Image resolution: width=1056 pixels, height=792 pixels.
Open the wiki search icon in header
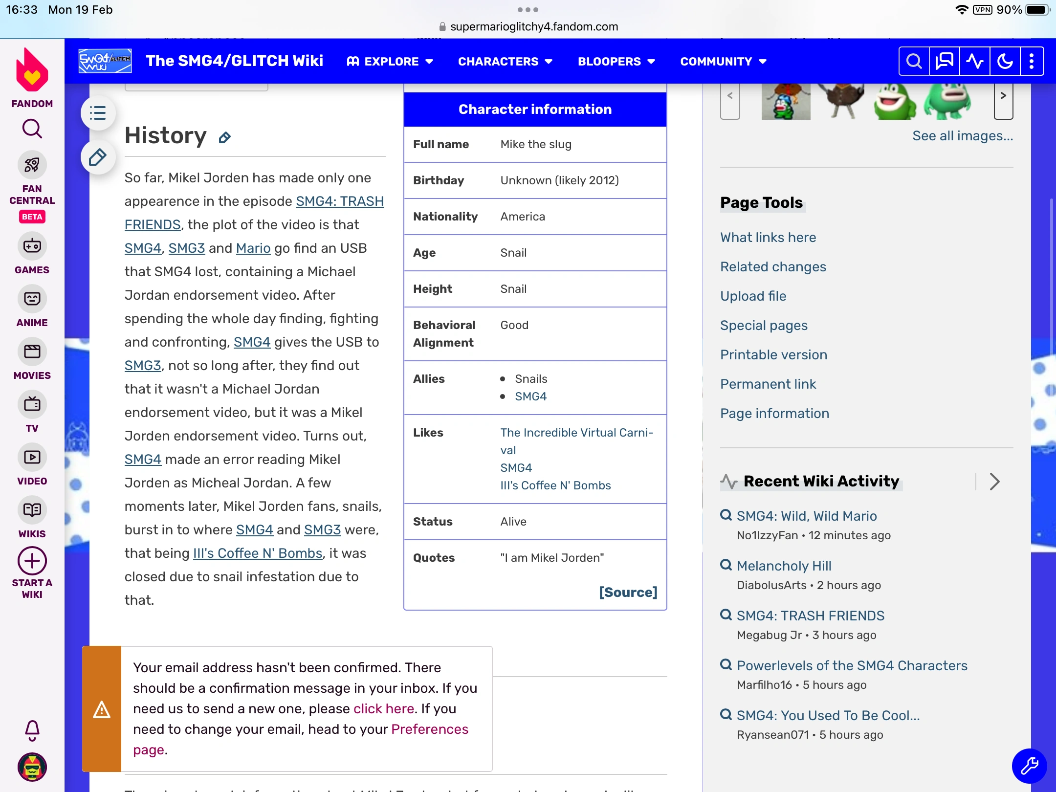point(914,62)
